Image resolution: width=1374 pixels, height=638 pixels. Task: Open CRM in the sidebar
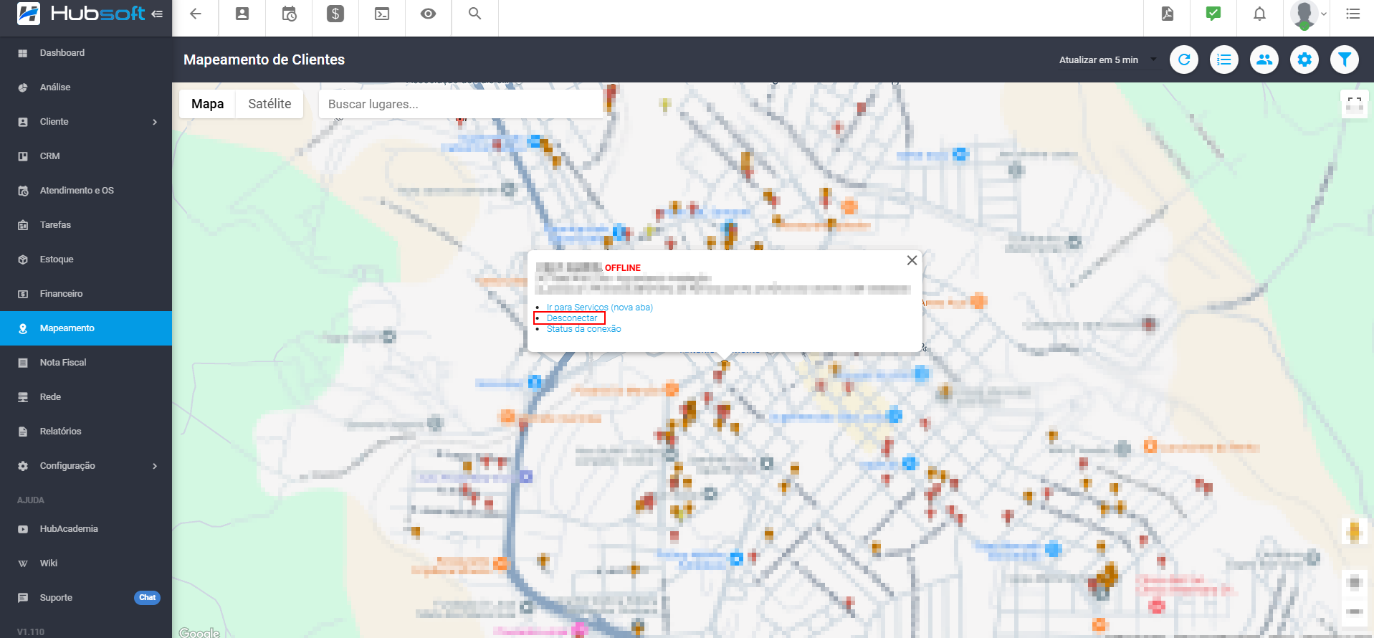tap(86, 156)
